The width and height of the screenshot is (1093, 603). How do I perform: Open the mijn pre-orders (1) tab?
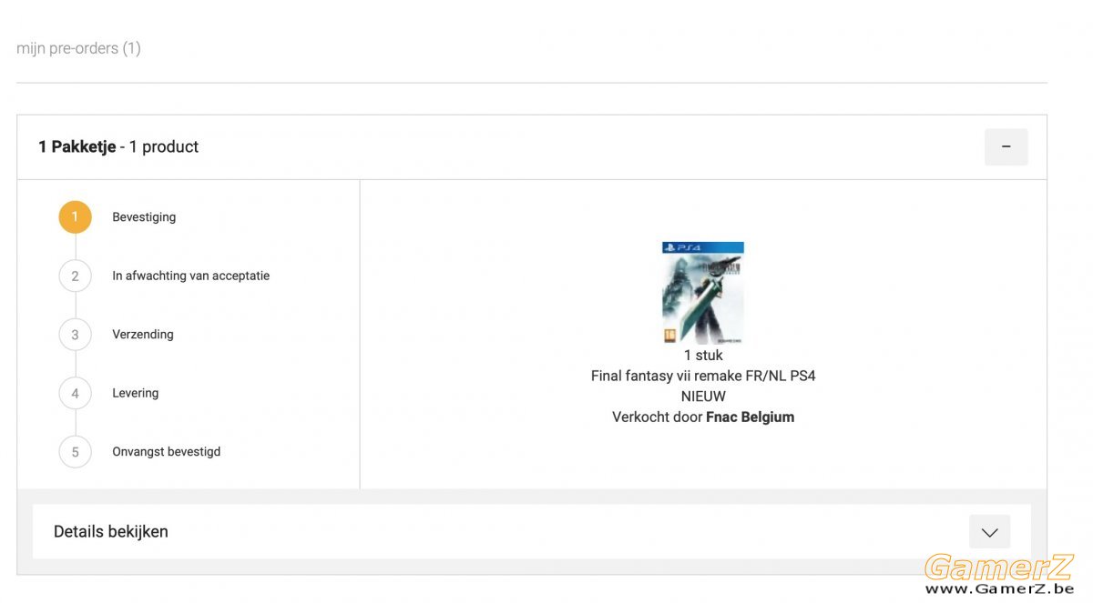point(78,48)
